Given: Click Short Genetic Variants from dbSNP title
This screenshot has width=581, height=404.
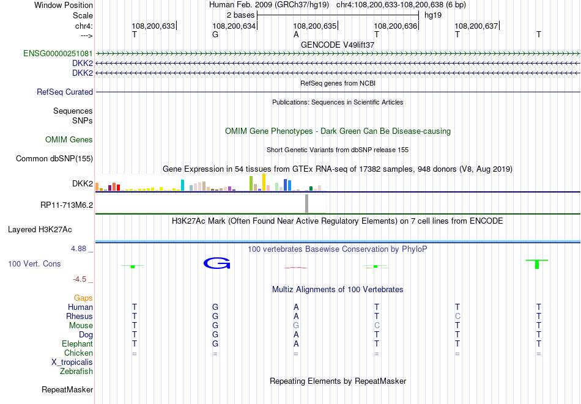Looking at the screenshot, I should point(338,150).
